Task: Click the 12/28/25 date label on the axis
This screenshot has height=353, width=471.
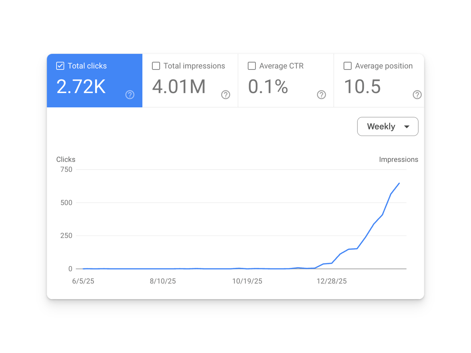Action: [331, 281]
